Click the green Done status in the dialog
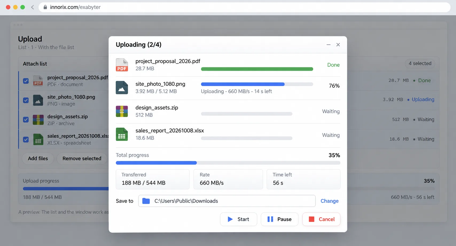Image resolution: width=456 pixels, height=246 pixels. [333, 65]
